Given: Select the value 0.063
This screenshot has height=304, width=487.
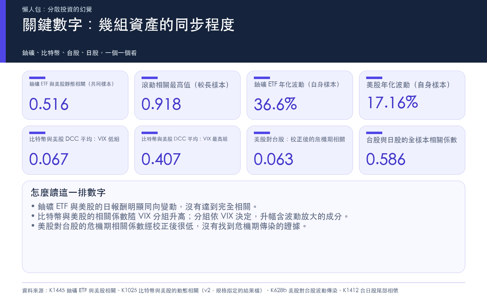Looking at the screenshot, I should (274, 159).
